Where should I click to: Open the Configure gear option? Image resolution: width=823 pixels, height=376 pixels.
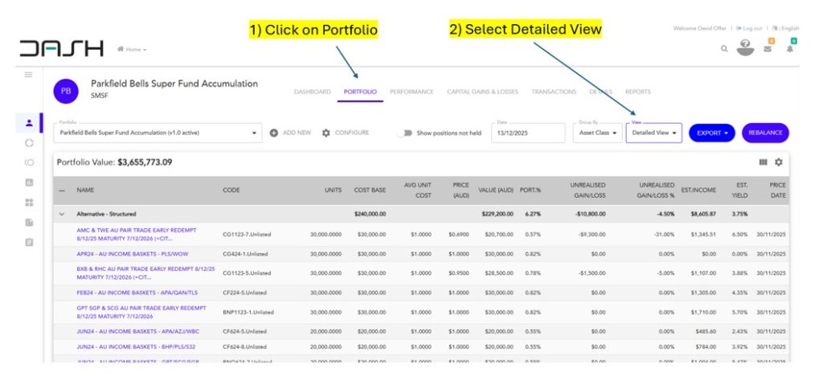tap(326, 133)
